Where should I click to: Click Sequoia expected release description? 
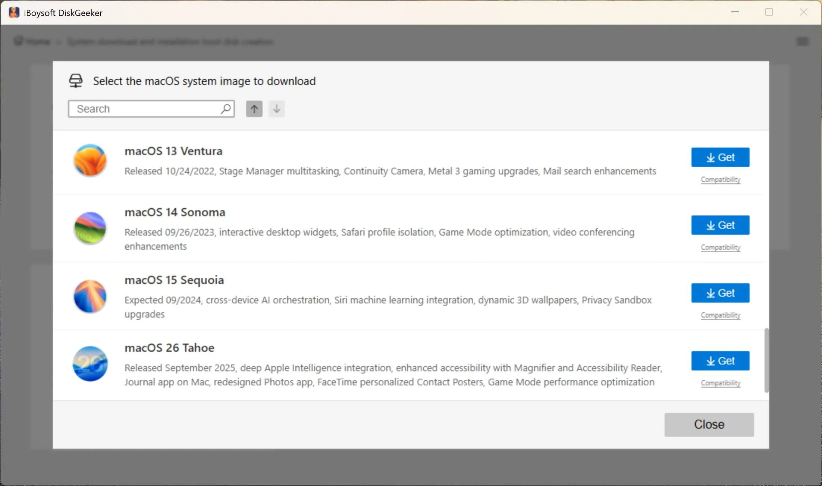click(x=388, y=307)
